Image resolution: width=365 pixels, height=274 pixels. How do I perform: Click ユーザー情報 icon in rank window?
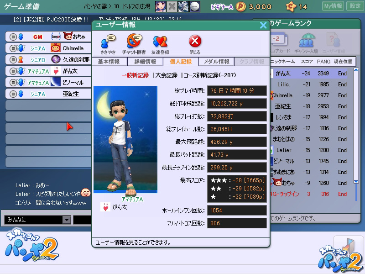click(x=334, y=42)
